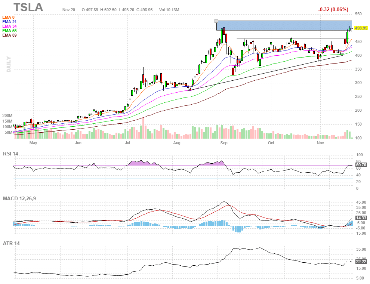Click the 150 price axis label

(358, 124)
